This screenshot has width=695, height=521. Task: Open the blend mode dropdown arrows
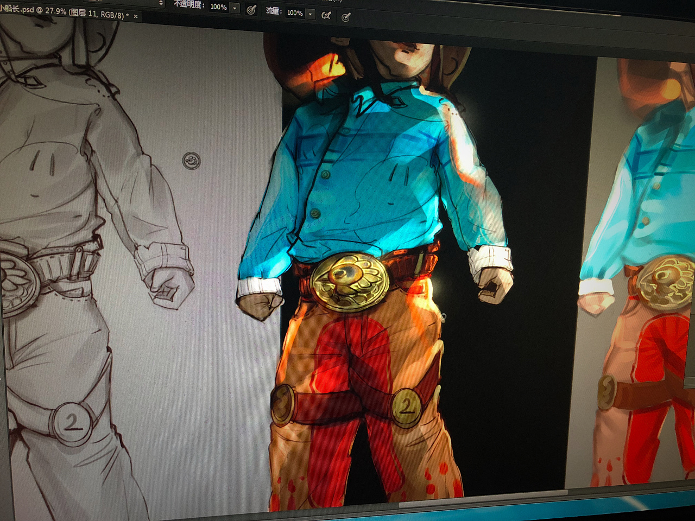pos(161,3)
